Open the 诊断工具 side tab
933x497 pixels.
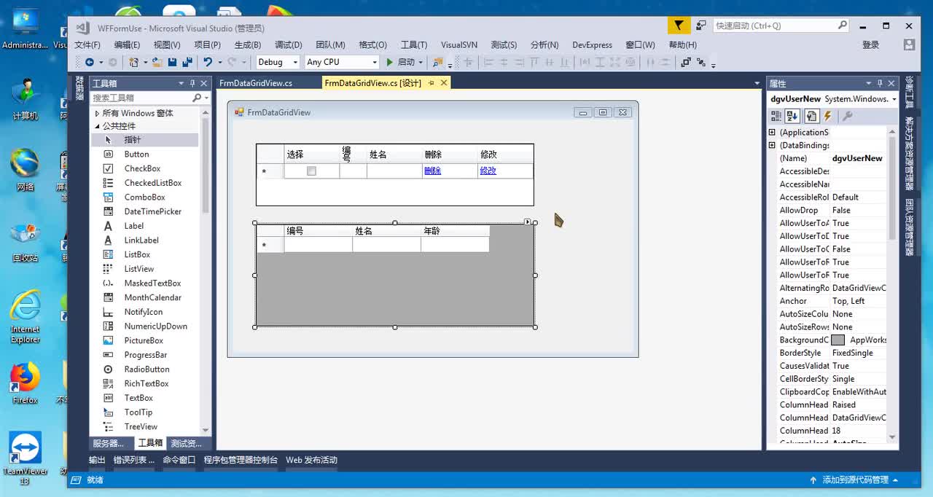click(909, 92)
